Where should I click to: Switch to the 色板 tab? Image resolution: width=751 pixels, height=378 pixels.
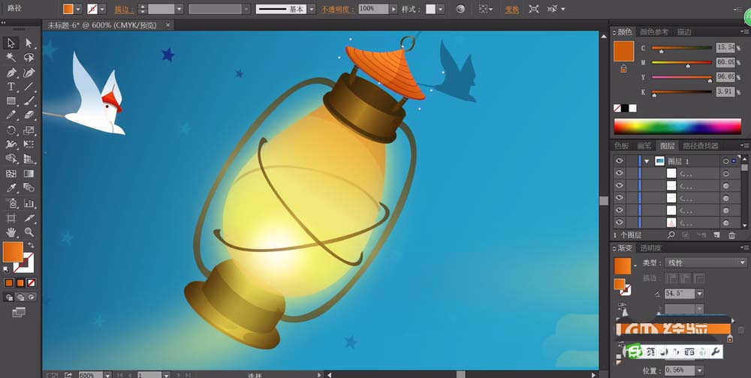[x=622, y=146]
